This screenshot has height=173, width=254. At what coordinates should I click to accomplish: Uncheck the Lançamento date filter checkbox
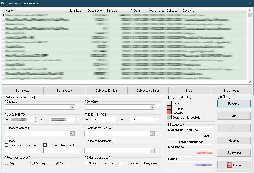tap(78, 120)
